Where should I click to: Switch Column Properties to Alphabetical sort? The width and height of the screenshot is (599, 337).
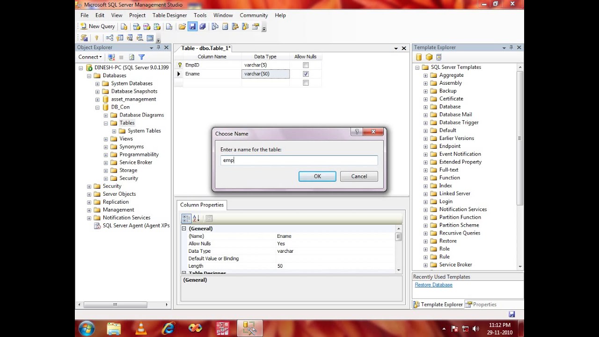196,218
